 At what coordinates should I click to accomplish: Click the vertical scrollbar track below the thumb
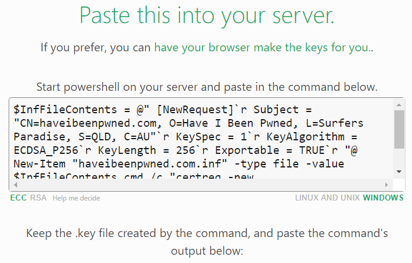point(399,157)
